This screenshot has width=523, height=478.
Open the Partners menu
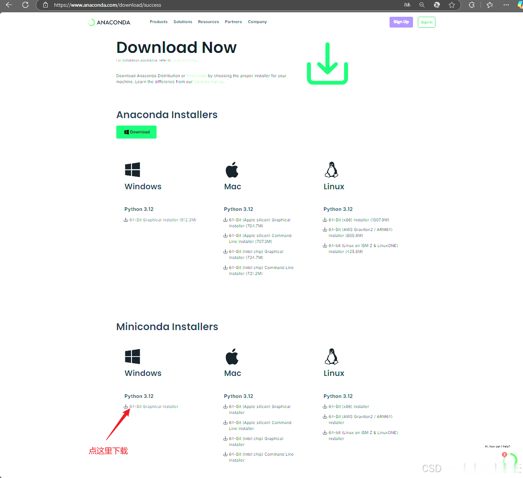(233, 22)
